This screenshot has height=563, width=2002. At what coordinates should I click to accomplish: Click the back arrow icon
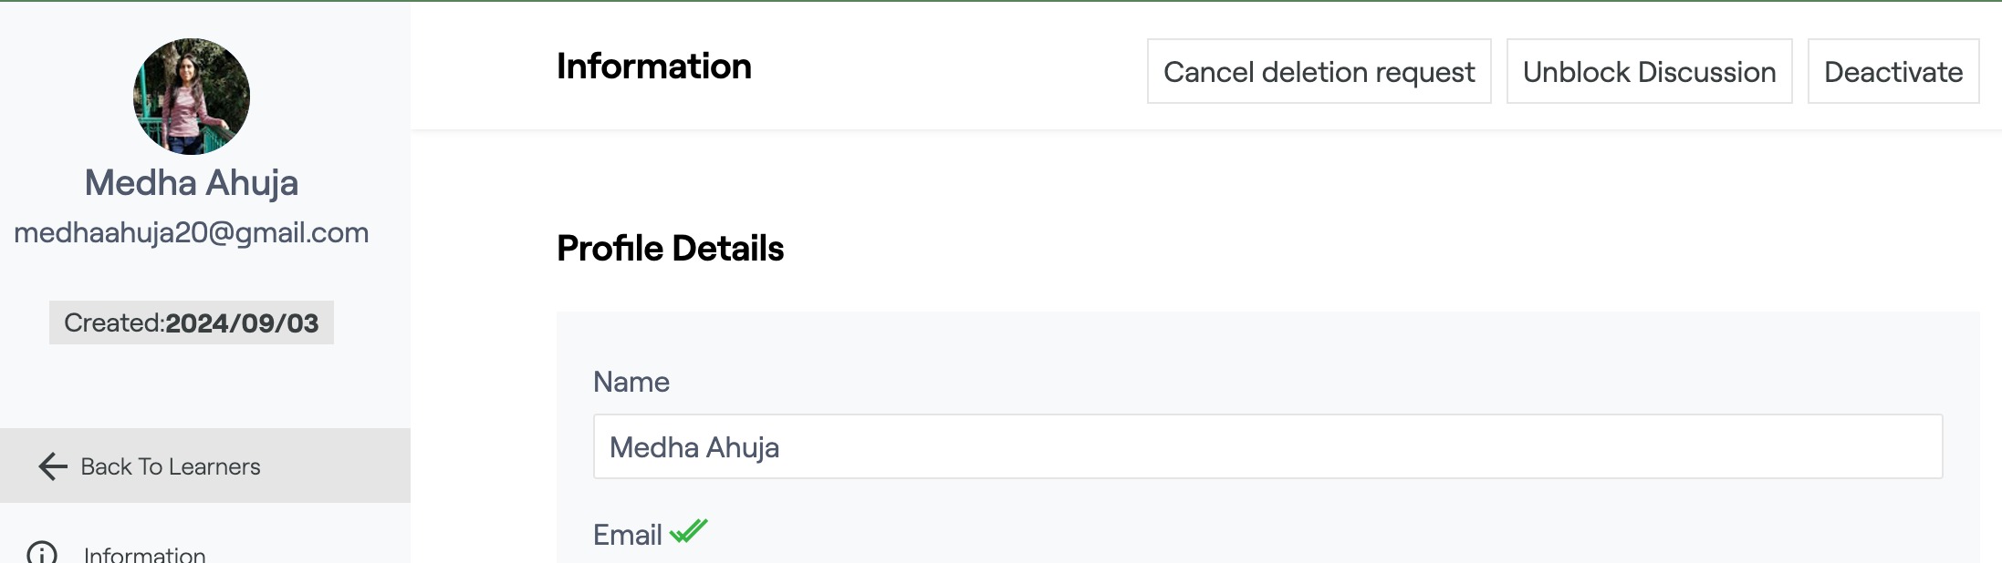[53, 466]
